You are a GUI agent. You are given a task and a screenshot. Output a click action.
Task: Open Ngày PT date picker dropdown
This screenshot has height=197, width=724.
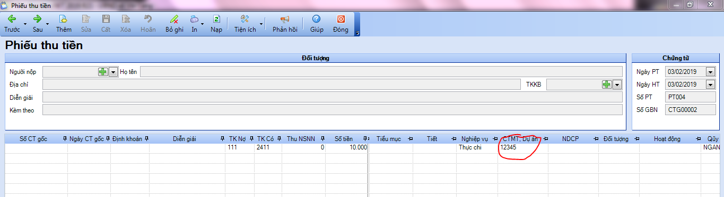[x=710, y=71]
